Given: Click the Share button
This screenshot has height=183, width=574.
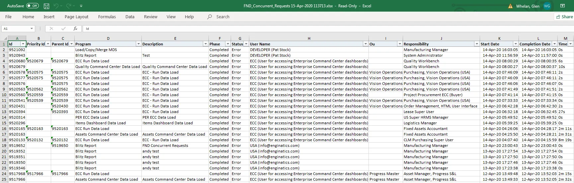Looking at the screenshot, I should [564, 17].
